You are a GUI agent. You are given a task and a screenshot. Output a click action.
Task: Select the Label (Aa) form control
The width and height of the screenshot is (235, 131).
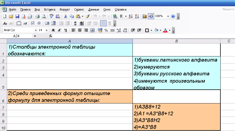5,23
